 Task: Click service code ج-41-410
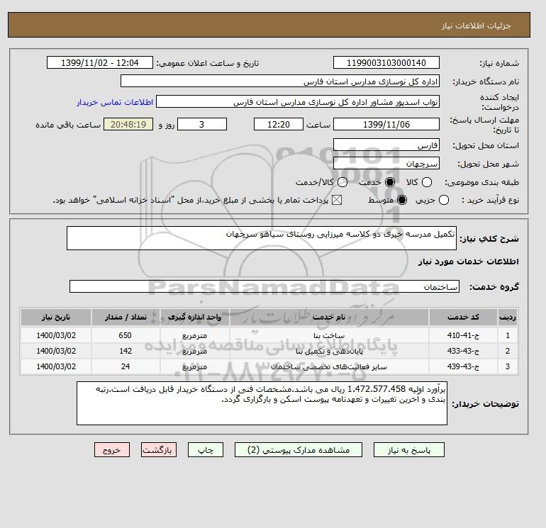coord(463,335)
